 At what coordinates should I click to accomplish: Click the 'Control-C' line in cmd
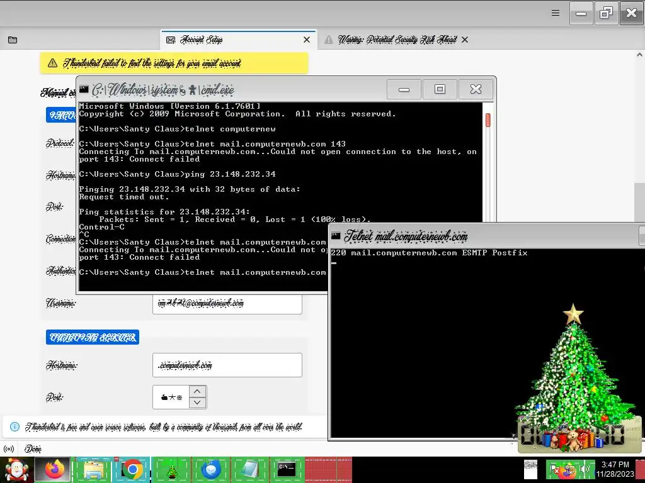tap(101, 227)
